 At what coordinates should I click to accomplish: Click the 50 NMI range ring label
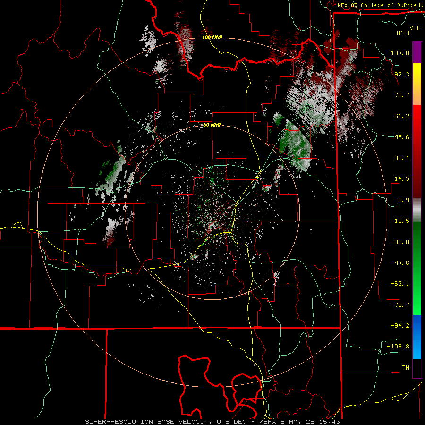click(x=212, y=125)
